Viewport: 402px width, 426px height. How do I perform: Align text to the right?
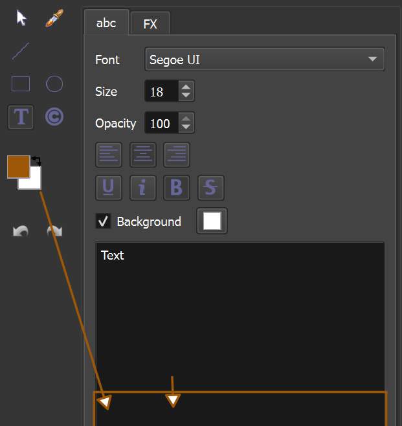pyautogui.click(x=177, y=154)
